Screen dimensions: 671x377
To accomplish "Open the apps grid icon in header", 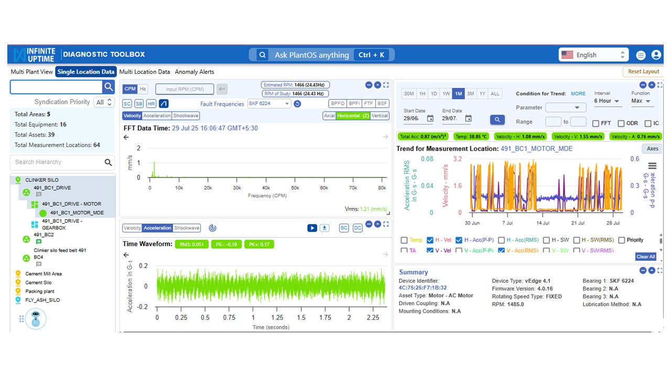I will [641, 55].
